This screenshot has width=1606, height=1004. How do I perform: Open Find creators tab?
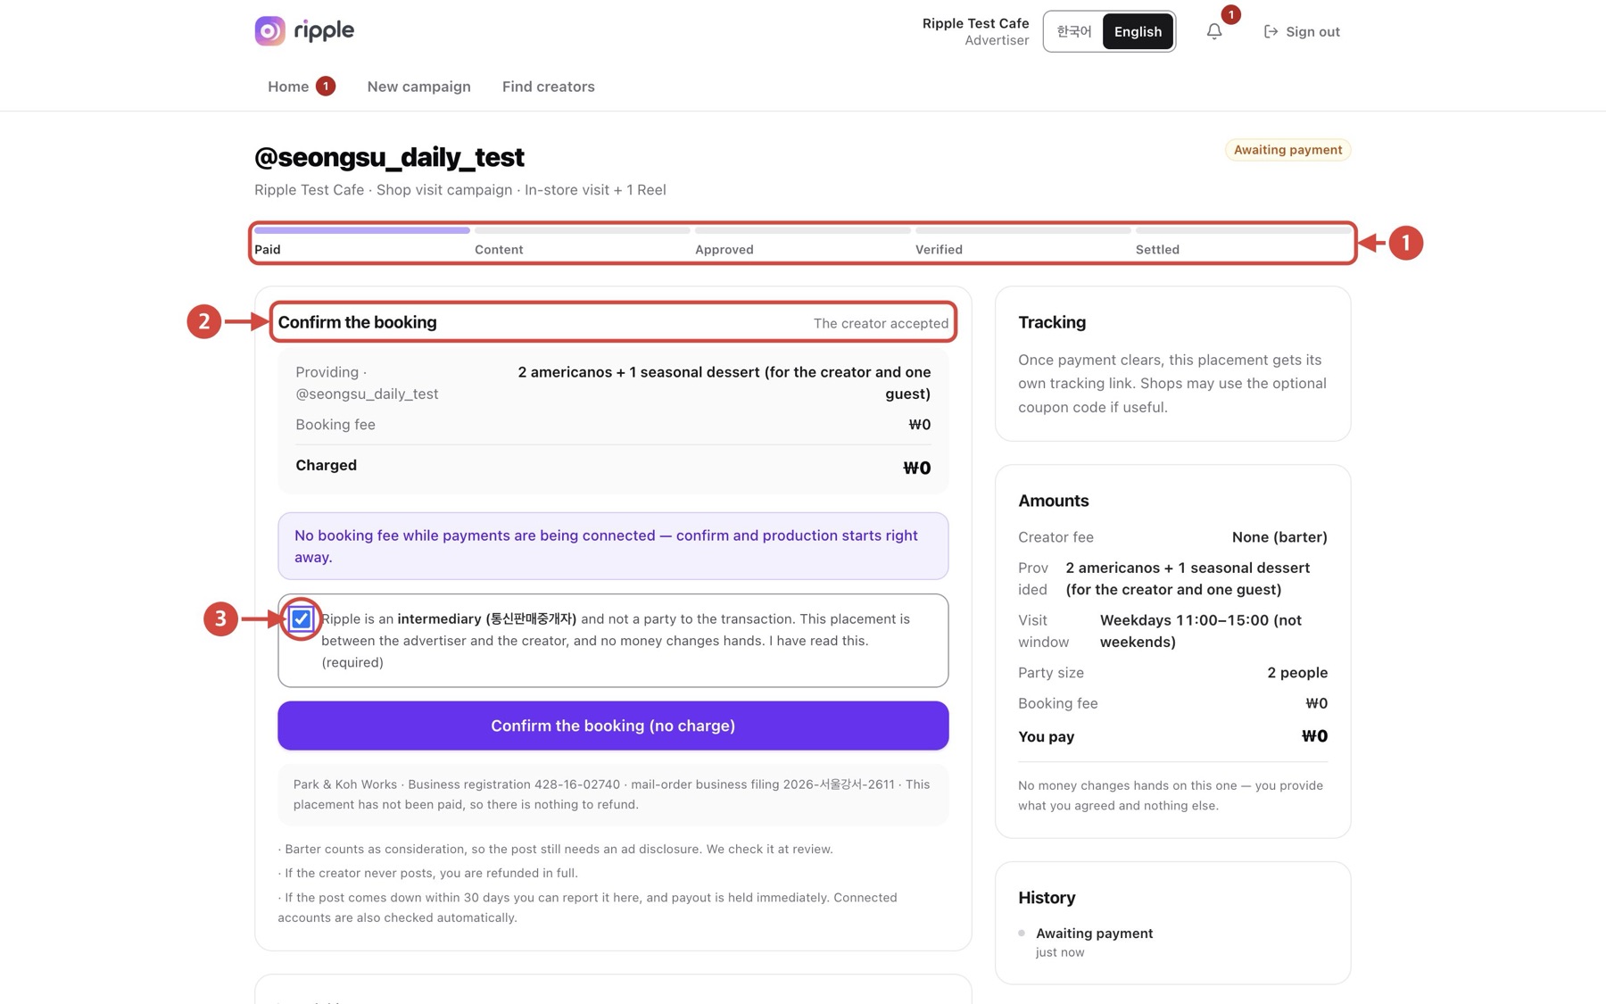[x=548, y=87]
